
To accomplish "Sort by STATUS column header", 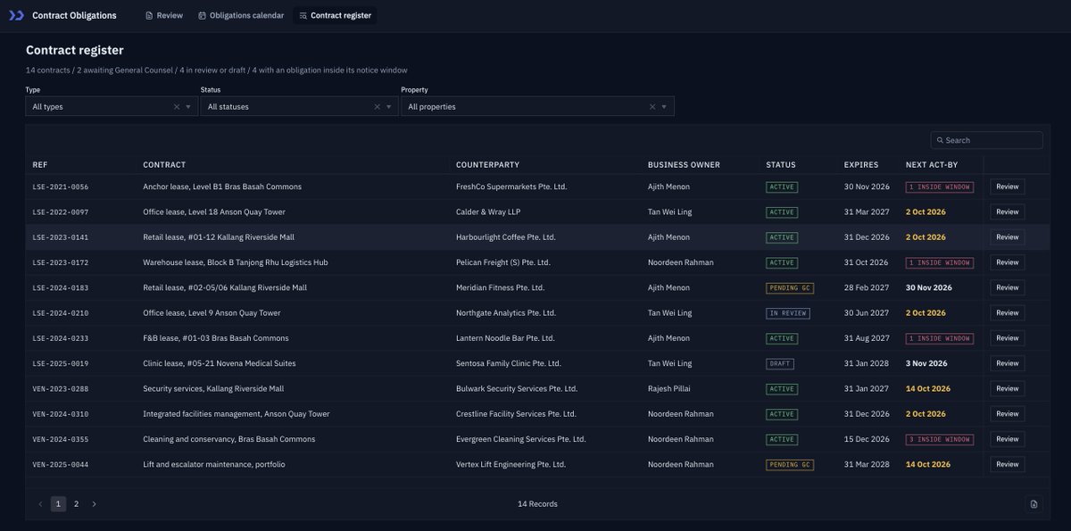I will [781, 165].
